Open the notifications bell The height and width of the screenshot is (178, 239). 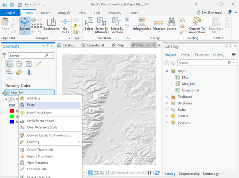tap(229, 12)
